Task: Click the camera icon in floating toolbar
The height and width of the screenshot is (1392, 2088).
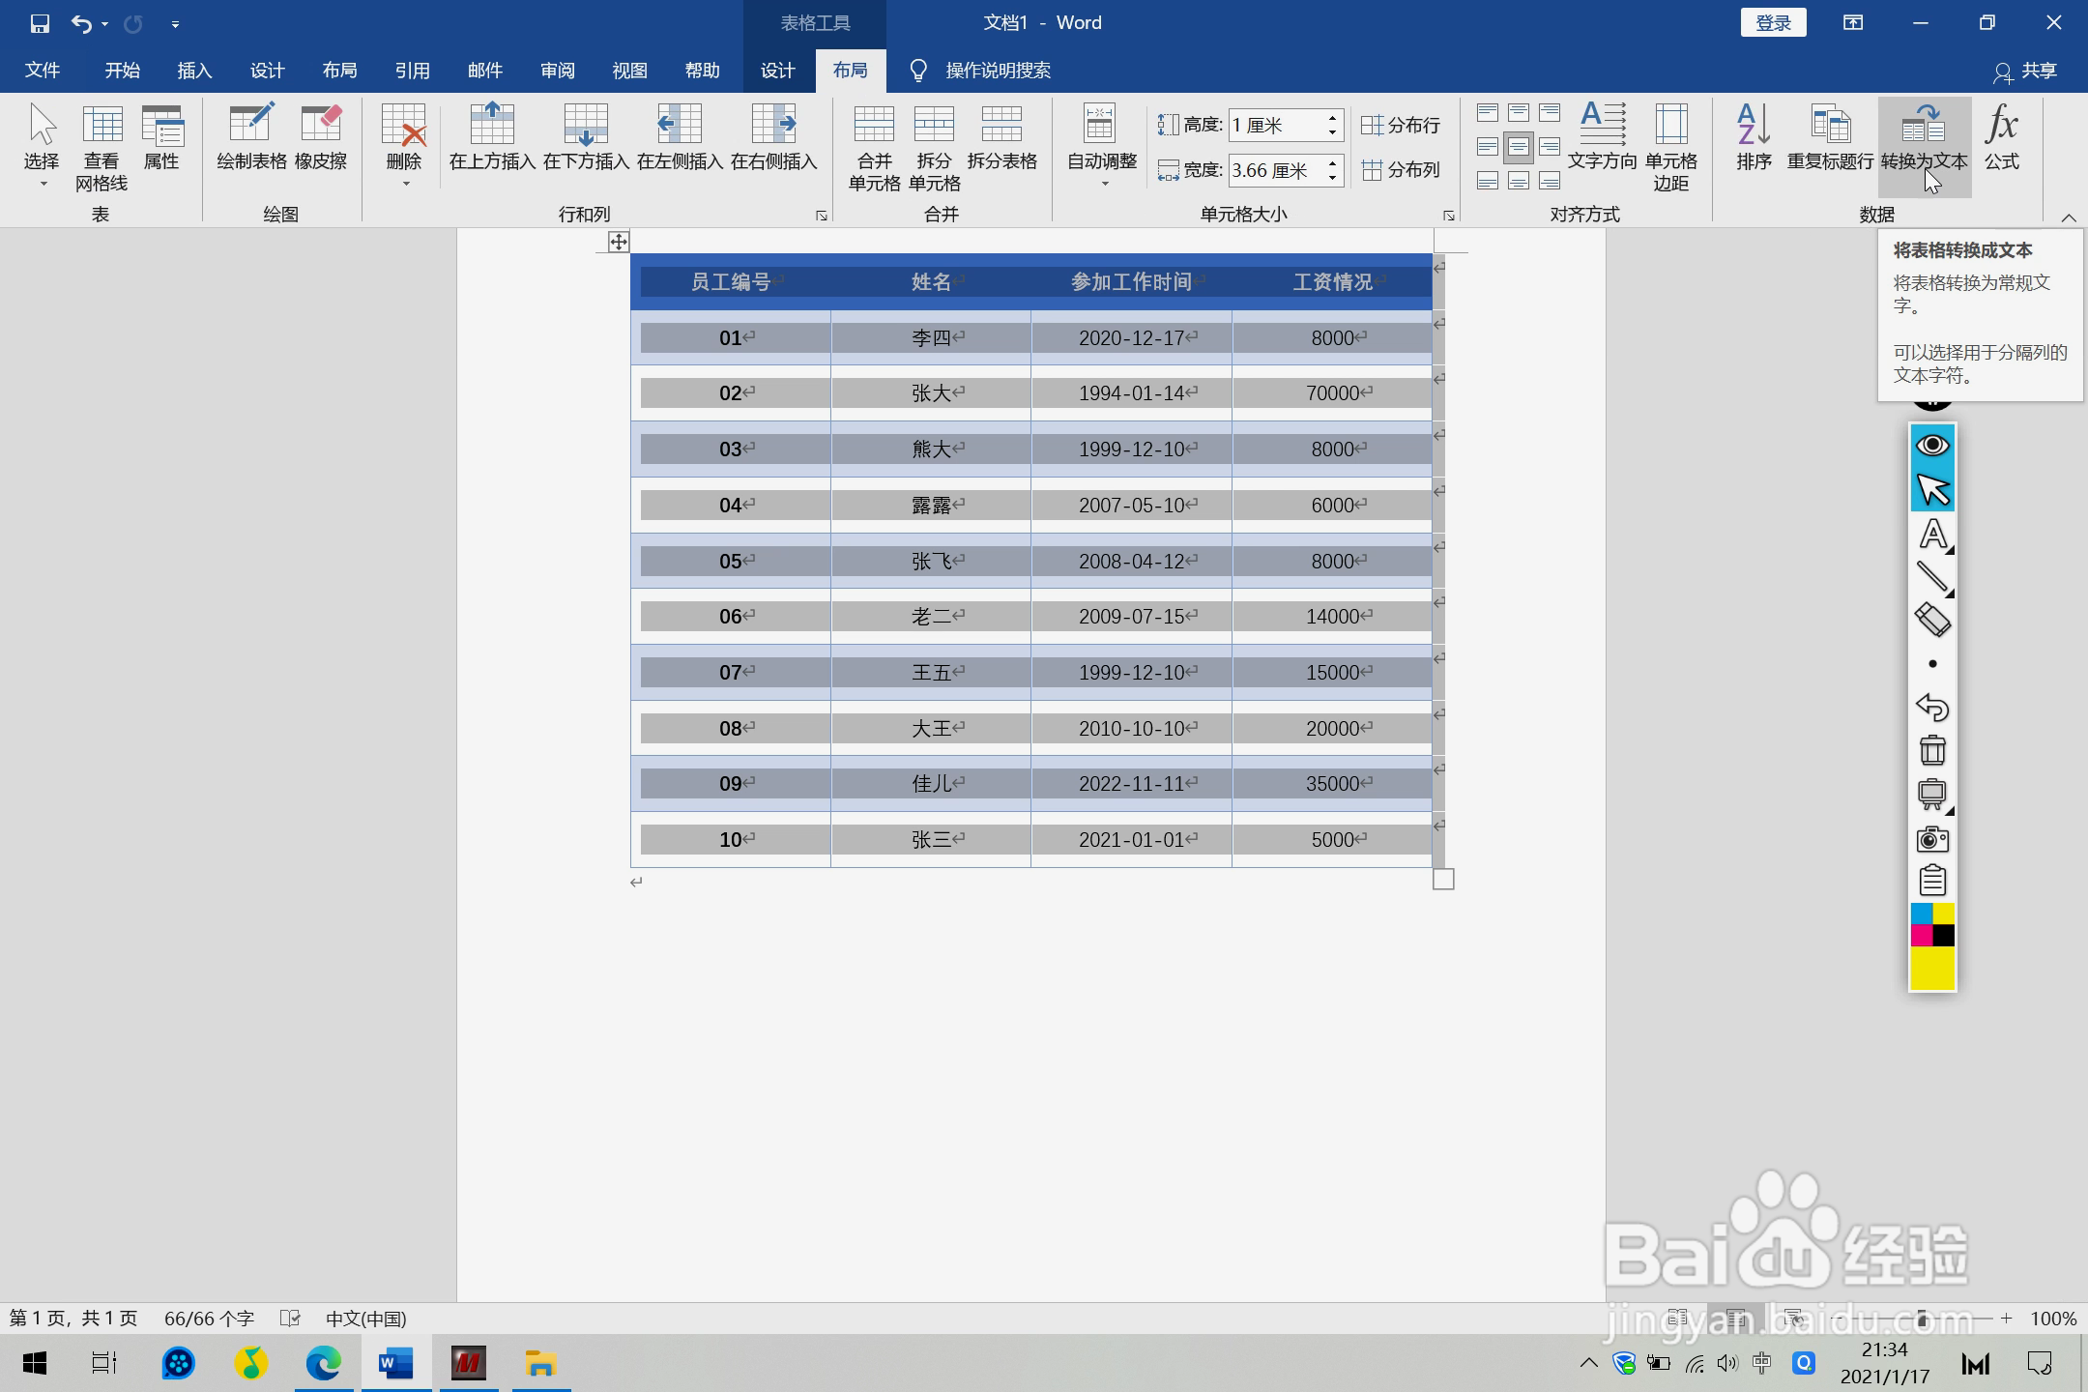Action: click(x=1932, y=838)
